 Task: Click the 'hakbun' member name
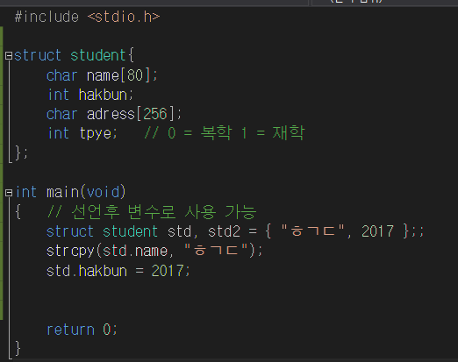103,95
